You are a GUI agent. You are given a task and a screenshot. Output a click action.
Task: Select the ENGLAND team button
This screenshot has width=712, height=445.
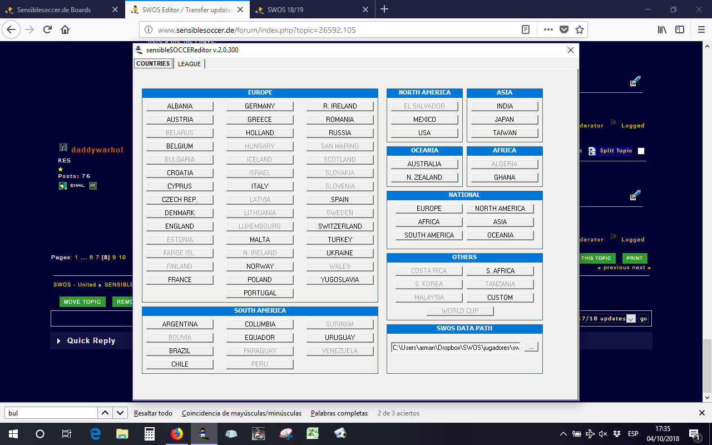click(x=180, y=226)
